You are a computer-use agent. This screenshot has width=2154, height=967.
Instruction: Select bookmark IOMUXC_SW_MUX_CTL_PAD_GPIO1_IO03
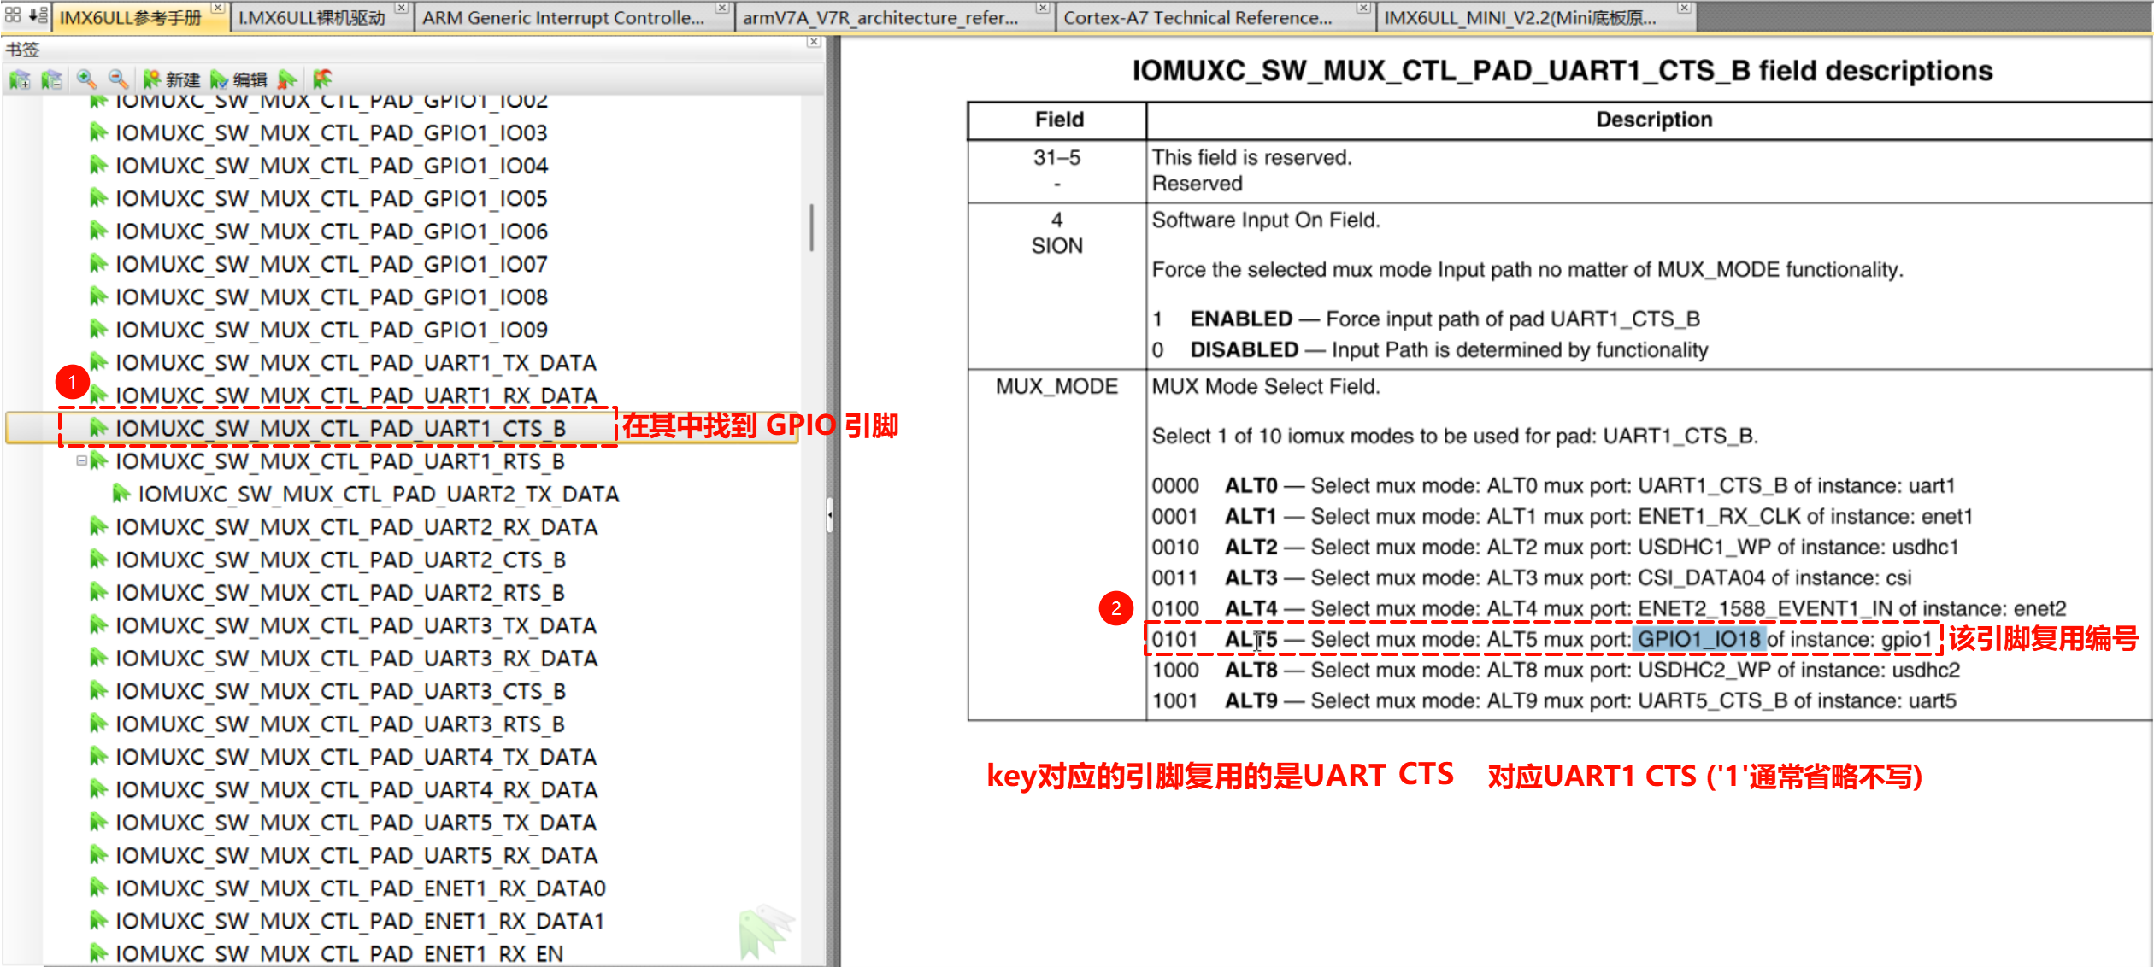coord(331,133)
